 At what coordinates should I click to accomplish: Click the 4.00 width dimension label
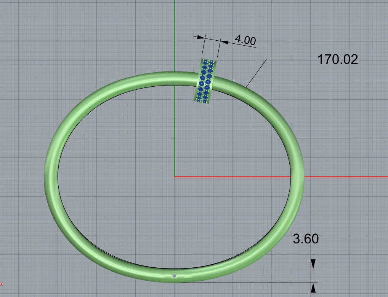click(x=245, y=40)
